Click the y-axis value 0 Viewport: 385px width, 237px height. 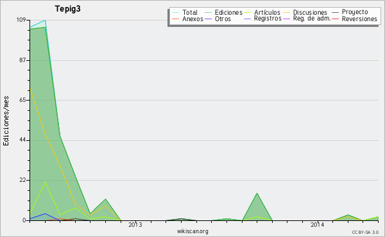pyautogui.click(x=24, y=220)
